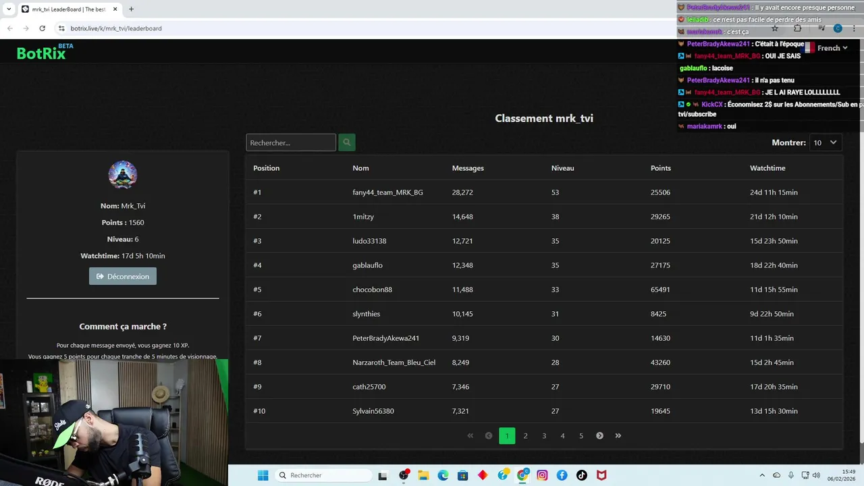
Task: Click the Windows taskbar Rechercher search box
Action: [323, 475]
